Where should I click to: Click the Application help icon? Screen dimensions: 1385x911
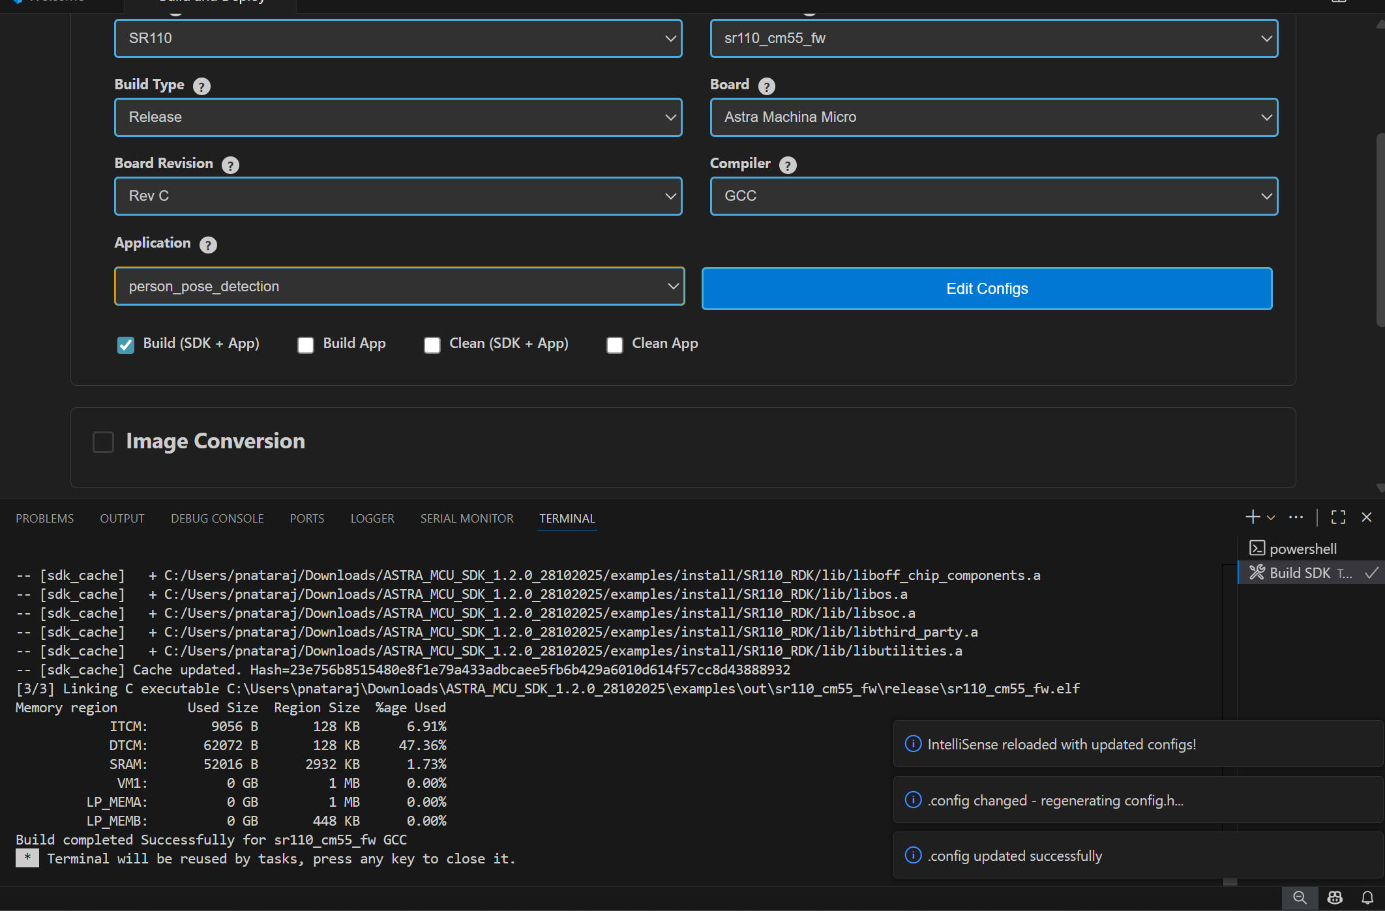coord(208,245)
